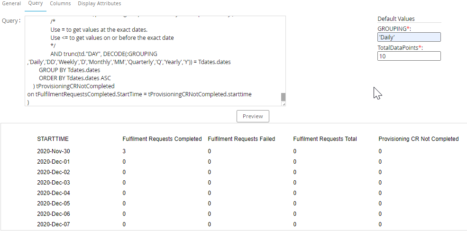Click the GROUPING default value field
467x241 pixels.
click(409, 37)
